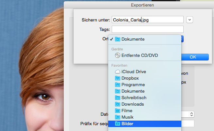The height and width of the screenshot is (131, 214).
Task: Choose iCloud Drive location
Action: pyautogui.click(x=145, y=72)
